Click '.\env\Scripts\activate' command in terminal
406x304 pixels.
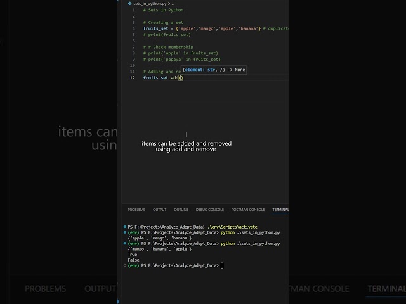[232, 227]
